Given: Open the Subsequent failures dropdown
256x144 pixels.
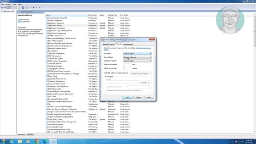Looking at the screenshot, I should point(137,61).
